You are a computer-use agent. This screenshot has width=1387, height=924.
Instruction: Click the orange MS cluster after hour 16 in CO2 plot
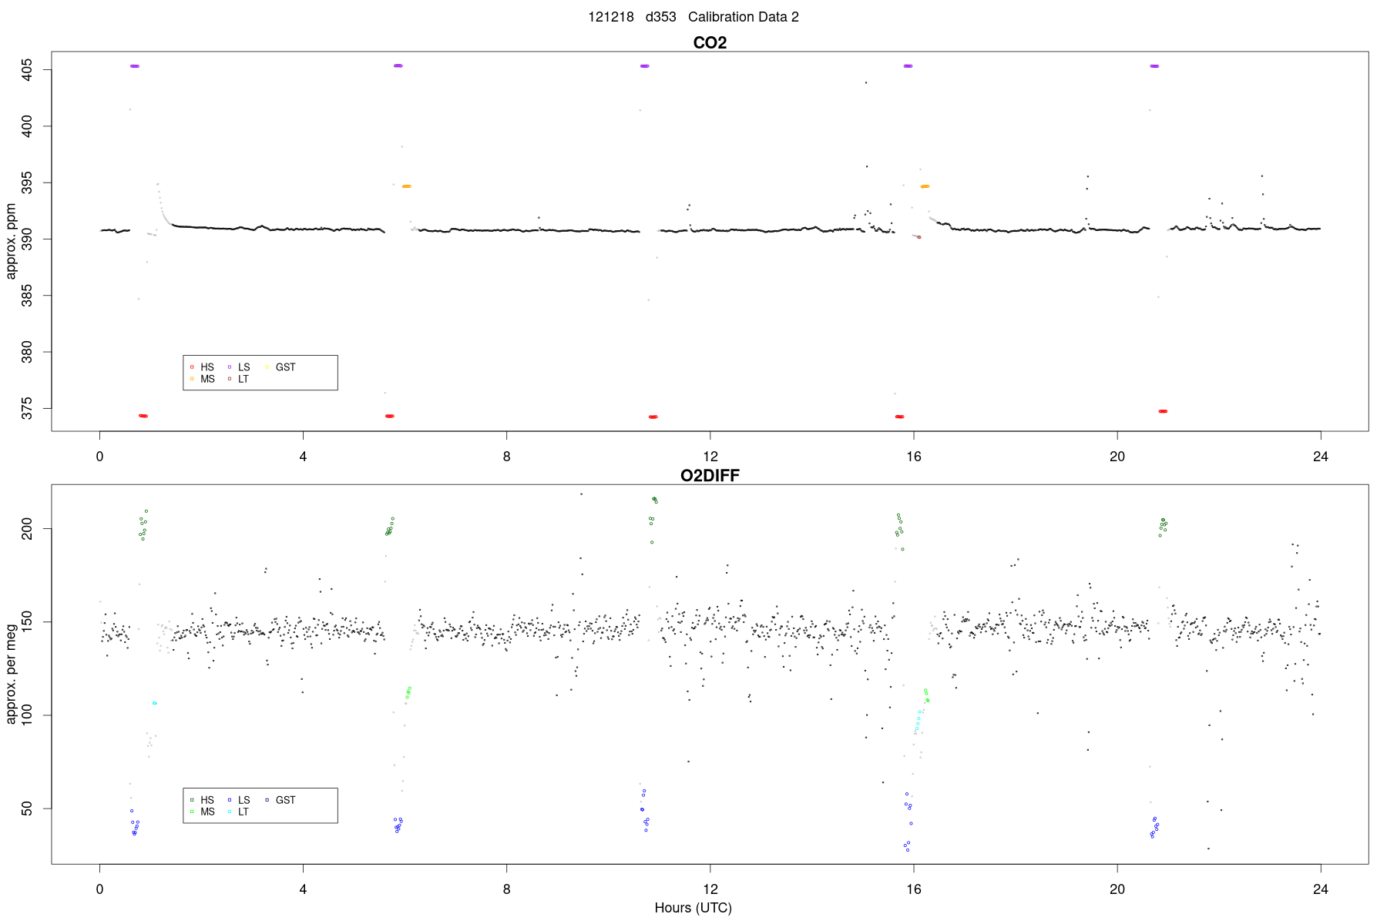(925, 186)
